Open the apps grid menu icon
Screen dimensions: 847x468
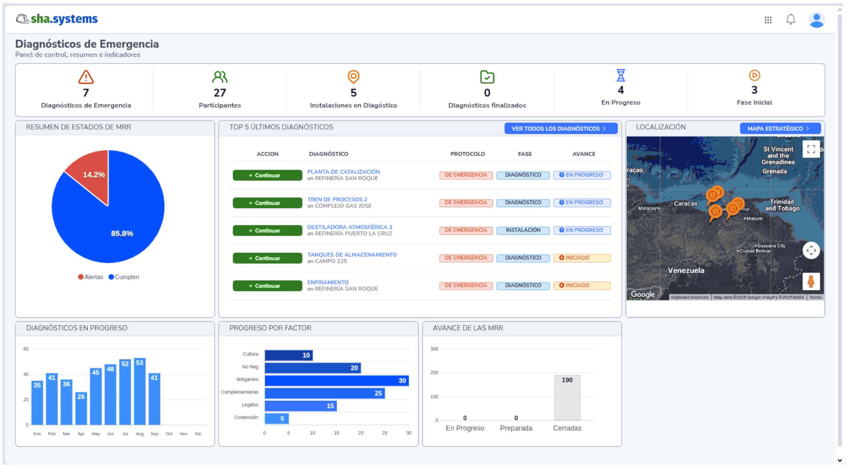(768, 20)
